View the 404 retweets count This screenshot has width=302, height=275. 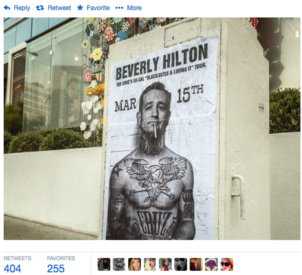(13, 269)
